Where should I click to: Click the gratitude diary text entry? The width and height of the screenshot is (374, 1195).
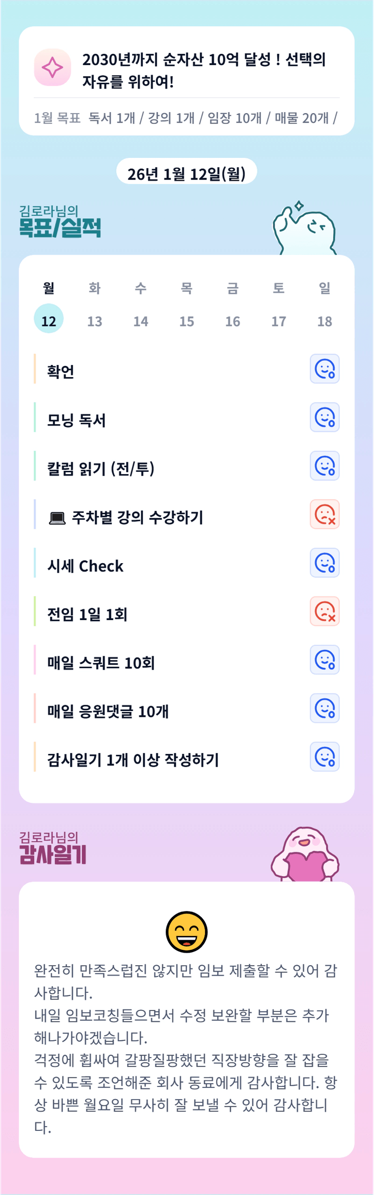click(185, 1048)
